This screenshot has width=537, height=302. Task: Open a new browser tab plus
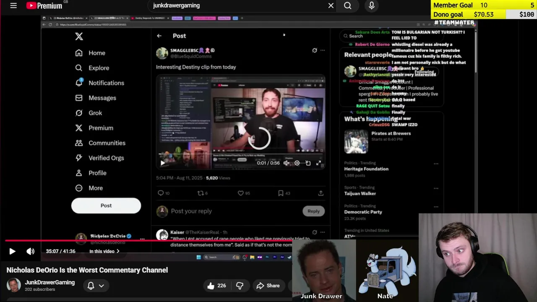pos(242,18)
